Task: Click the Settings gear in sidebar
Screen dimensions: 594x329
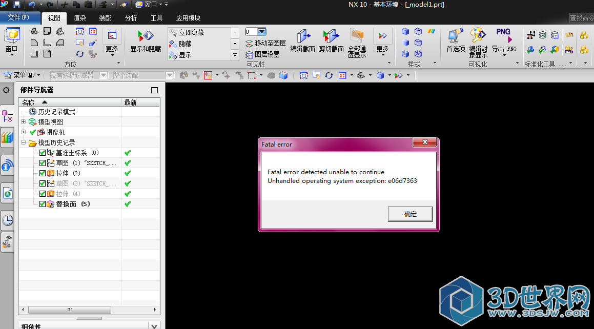Action: [x=6, y=90]
